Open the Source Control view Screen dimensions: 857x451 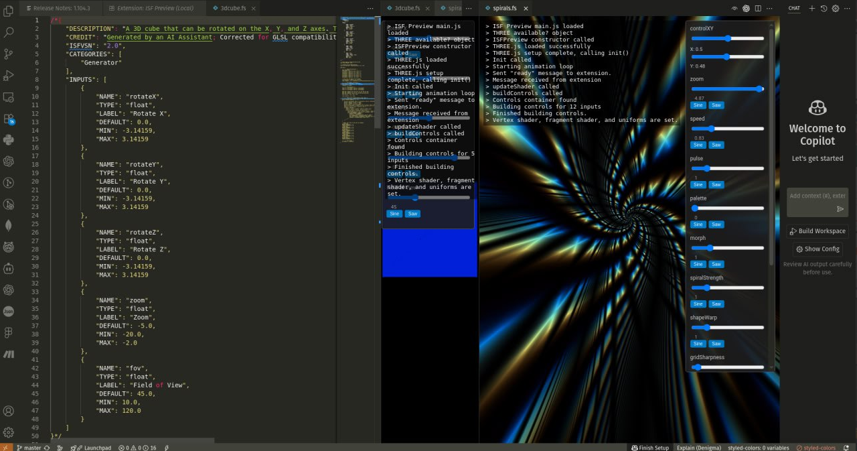point(9,54)
